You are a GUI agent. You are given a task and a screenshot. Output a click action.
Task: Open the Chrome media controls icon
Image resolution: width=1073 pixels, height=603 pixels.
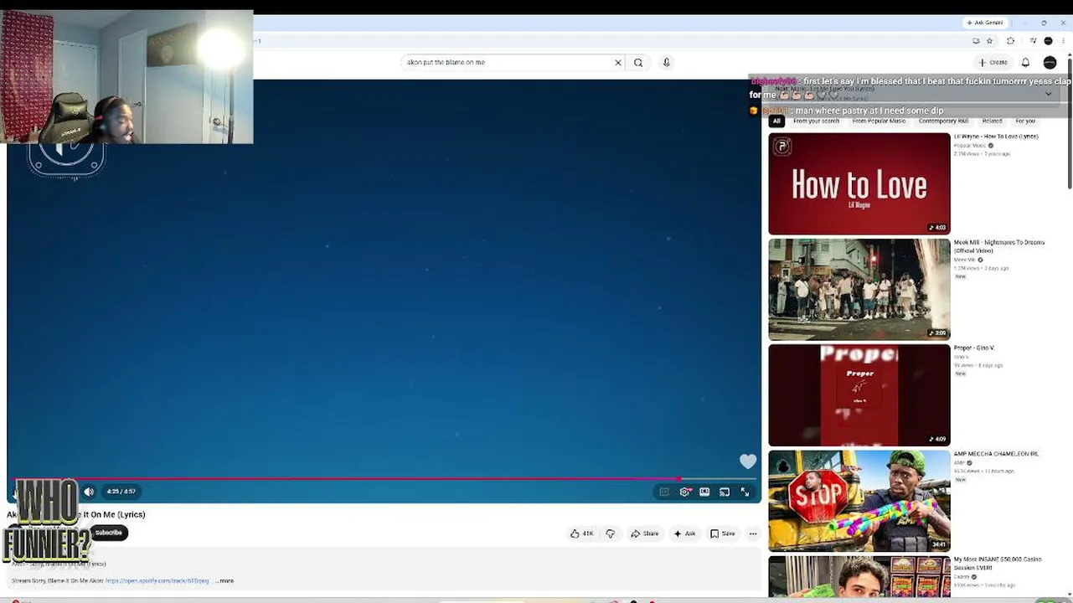[1033, 40]
